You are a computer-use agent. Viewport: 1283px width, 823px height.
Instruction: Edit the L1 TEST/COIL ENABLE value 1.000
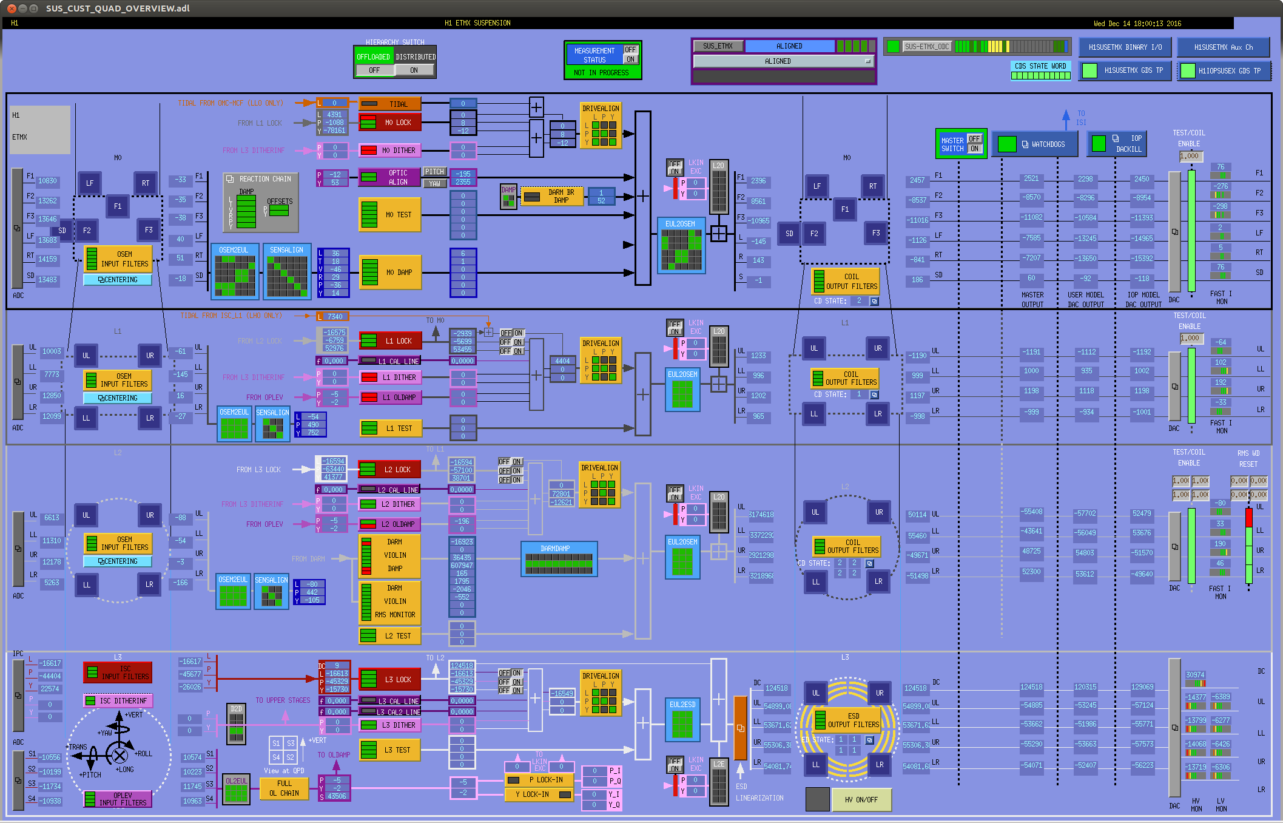(1191, 338)
